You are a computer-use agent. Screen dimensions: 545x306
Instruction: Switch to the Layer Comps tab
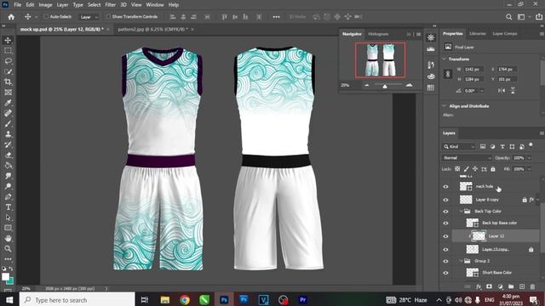click(x=505, y=34)
